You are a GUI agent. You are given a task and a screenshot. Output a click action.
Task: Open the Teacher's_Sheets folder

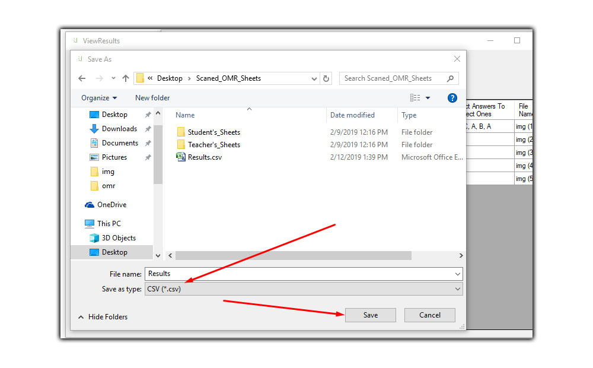[213, 145]
